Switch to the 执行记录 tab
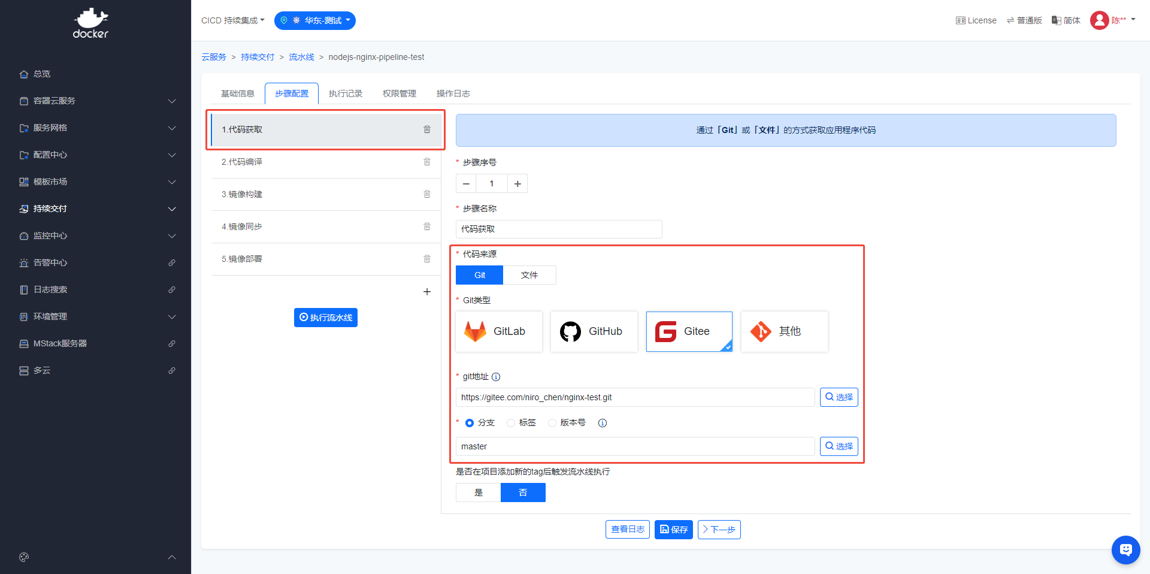 click(346, 93)
